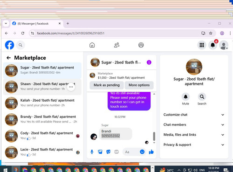Open the Chrome profile icon
Image resolution: width=233 pixels, height=172 pixels.
click(x=222, y=33)
